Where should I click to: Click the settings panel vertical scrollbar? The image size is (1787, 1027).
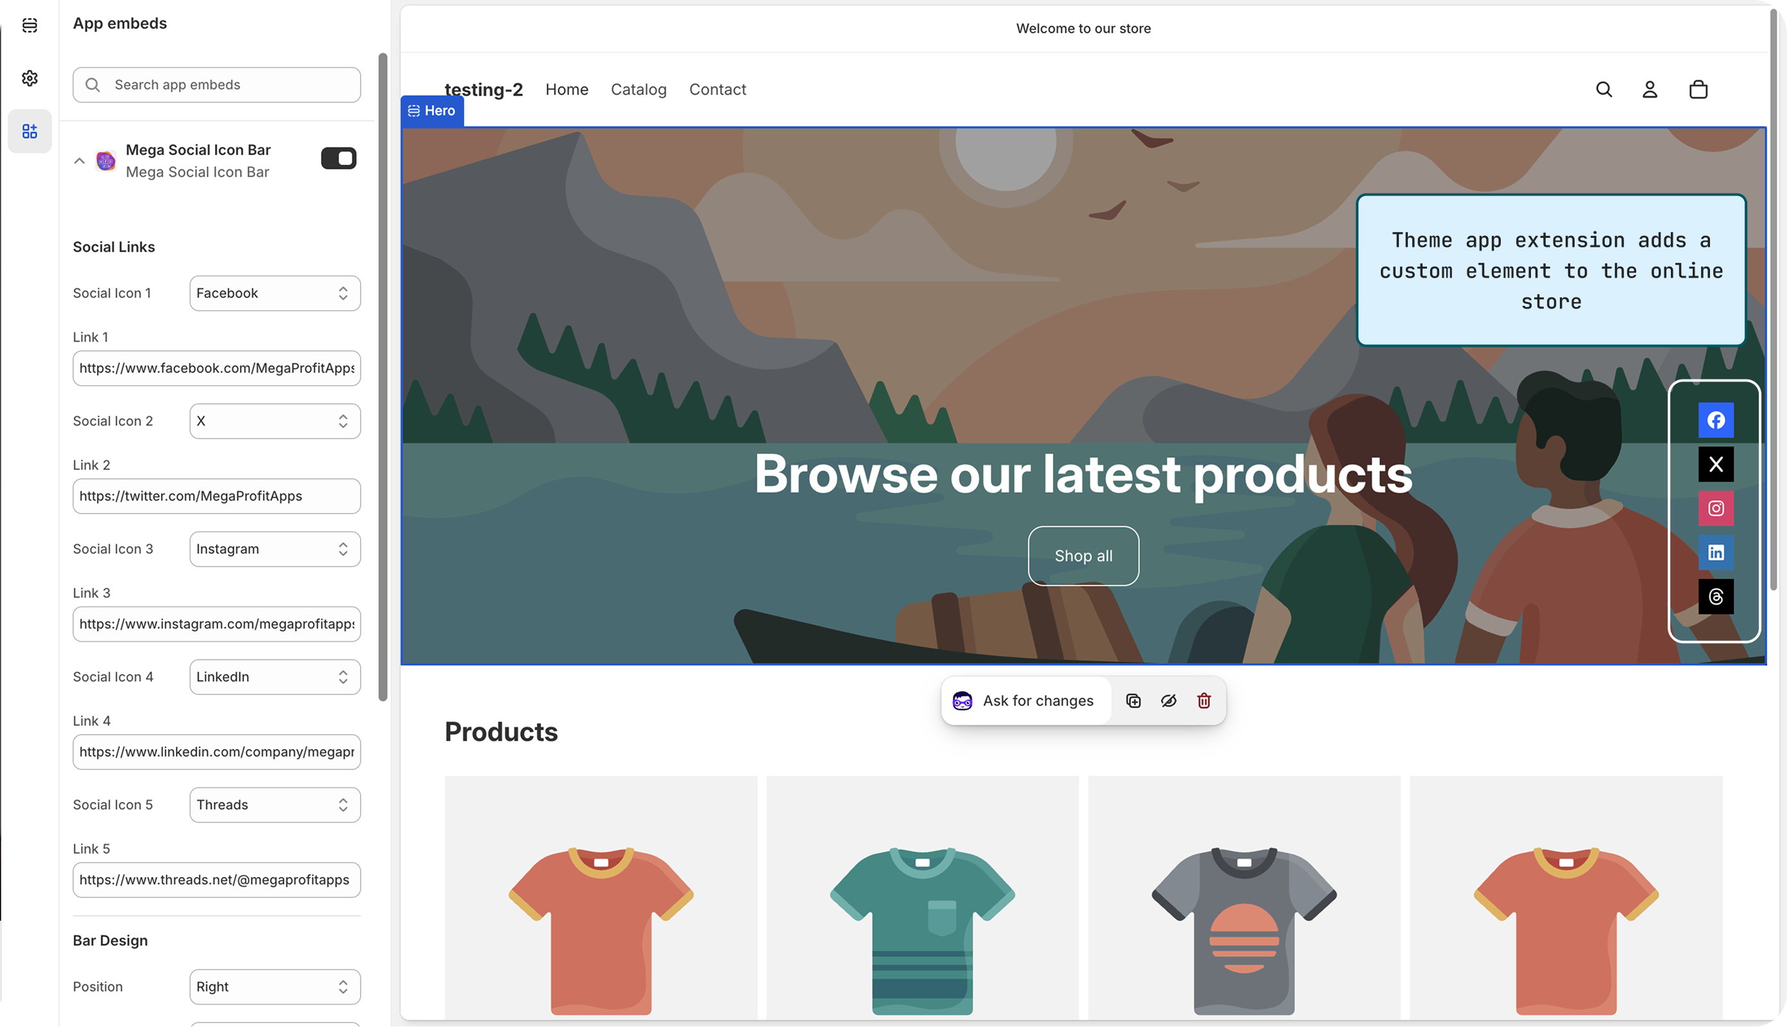click(383, 378)
